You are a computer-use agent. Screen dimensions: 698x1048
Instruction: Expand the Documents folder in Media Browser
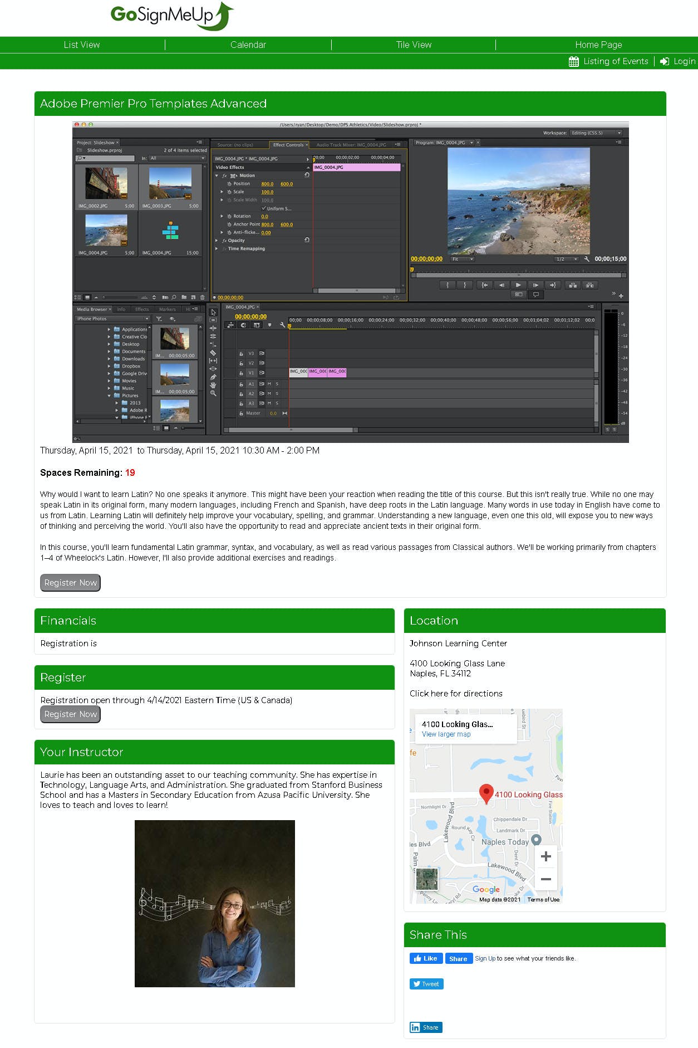click(x=109, y=352)
